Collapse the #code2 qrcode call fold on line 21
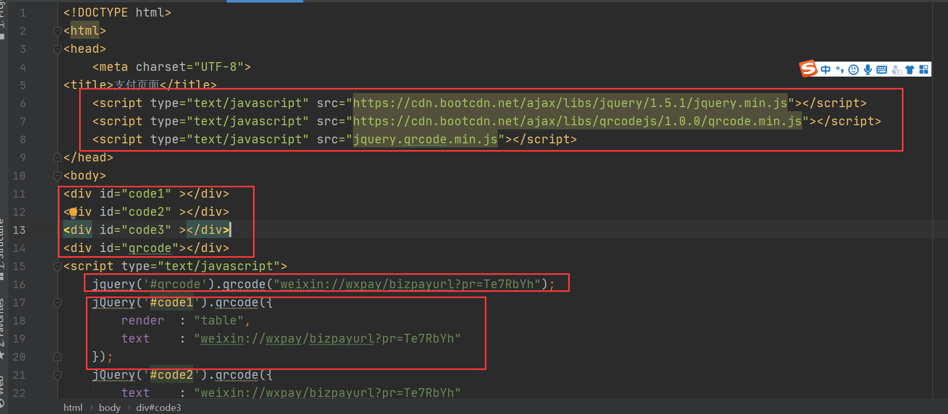This screenshot has width=948, height=414. (x=57, y=375)
